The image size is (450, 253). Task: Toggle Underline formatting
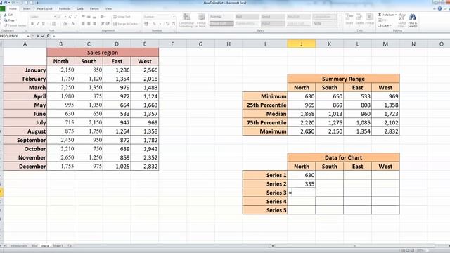click(x=44, y=24)
